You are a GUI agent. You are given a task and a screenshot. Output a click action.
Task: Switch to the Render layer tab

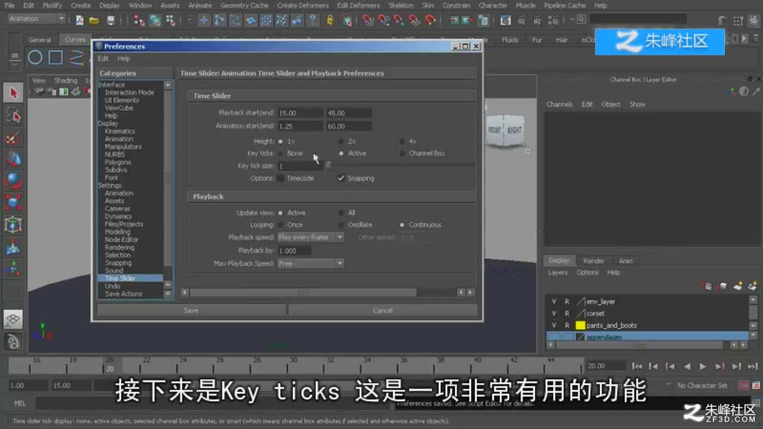coord(594,261)
